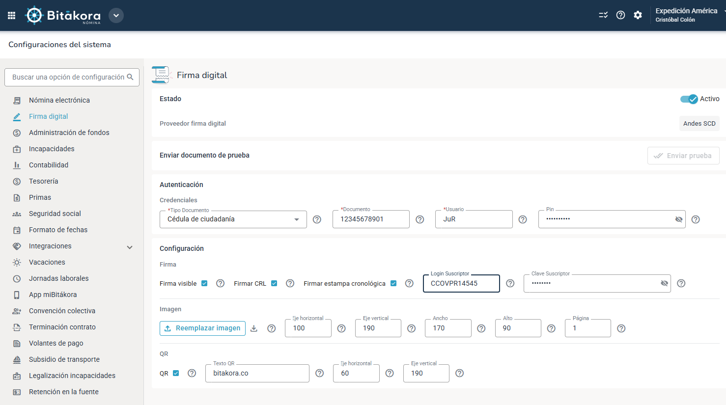
Task: Open Expedición América company menu
Action: [x=690, y=15]
